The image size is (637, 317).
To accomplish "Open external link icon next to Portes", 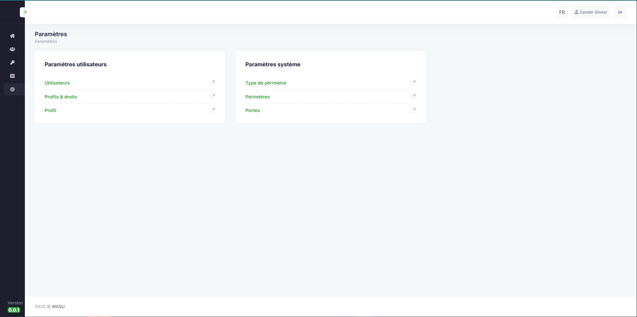I will 413,110.
